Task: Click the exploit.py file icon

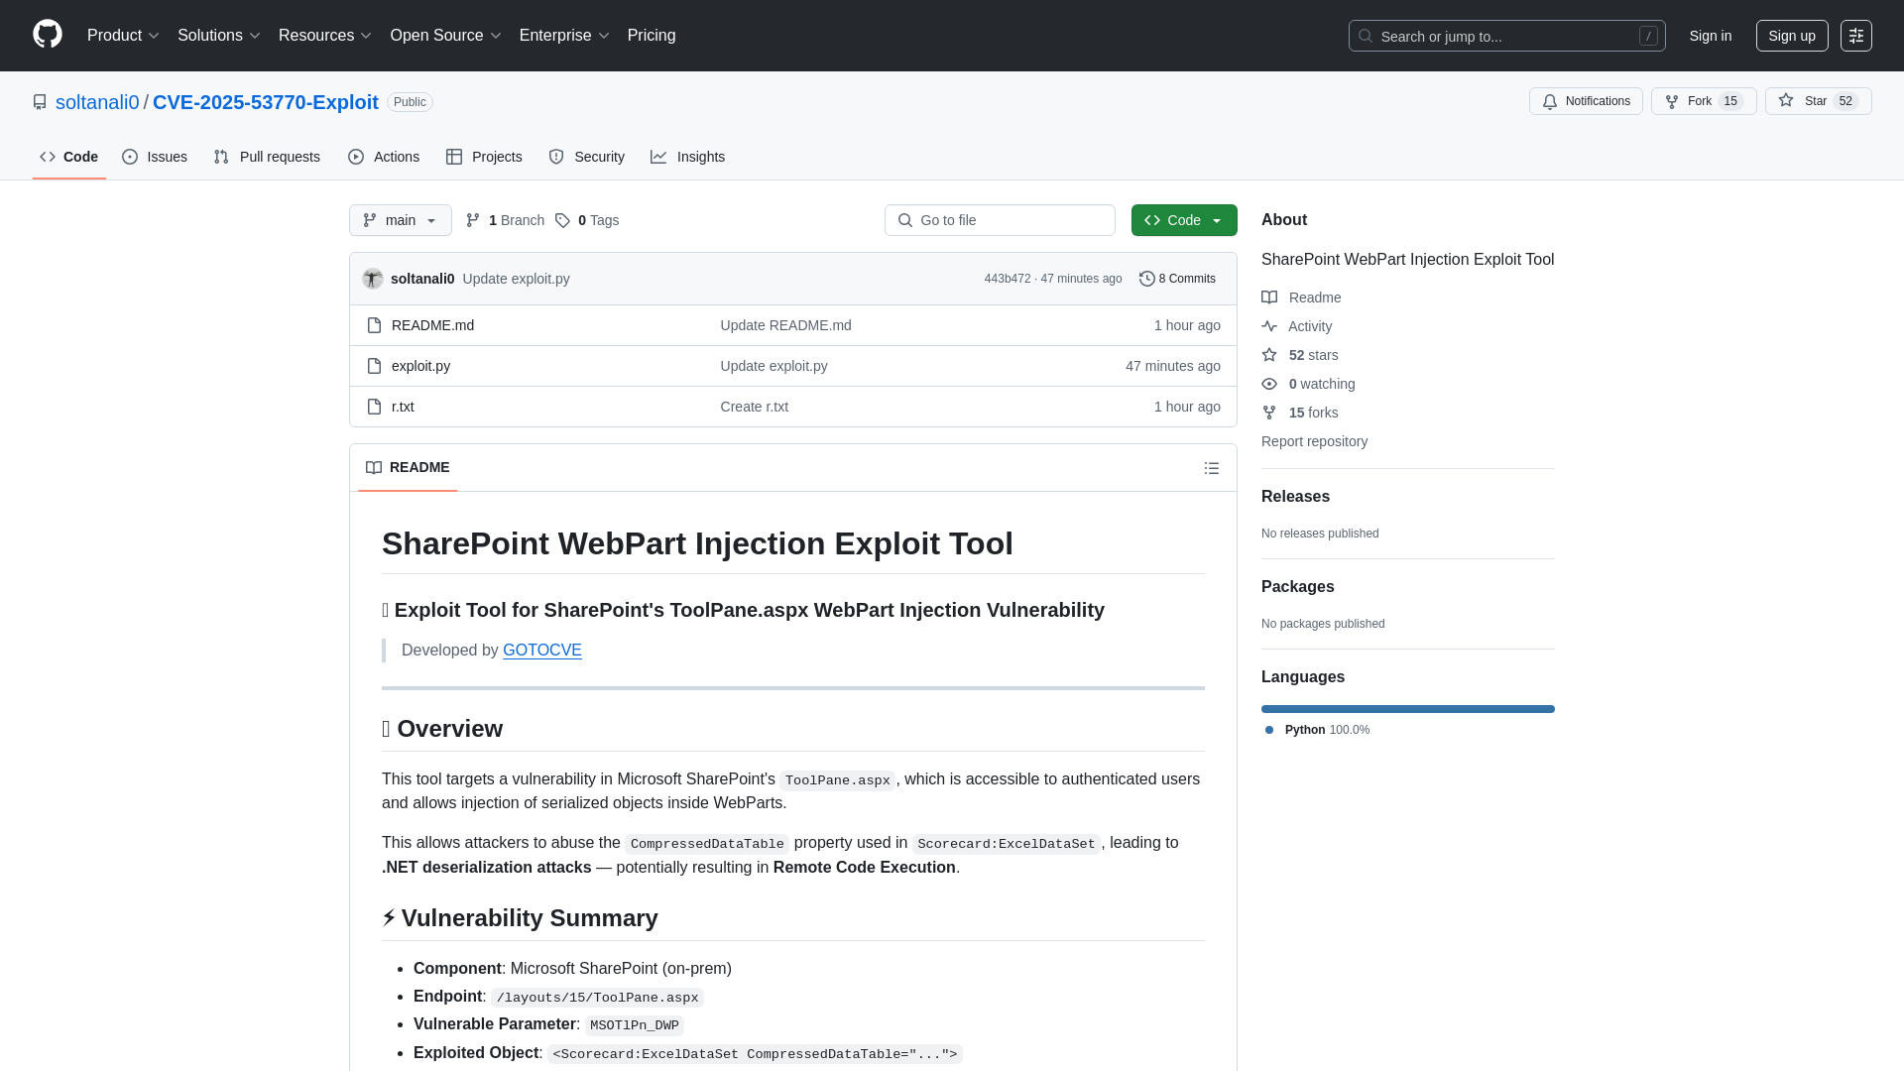Action: pos(374,366)
